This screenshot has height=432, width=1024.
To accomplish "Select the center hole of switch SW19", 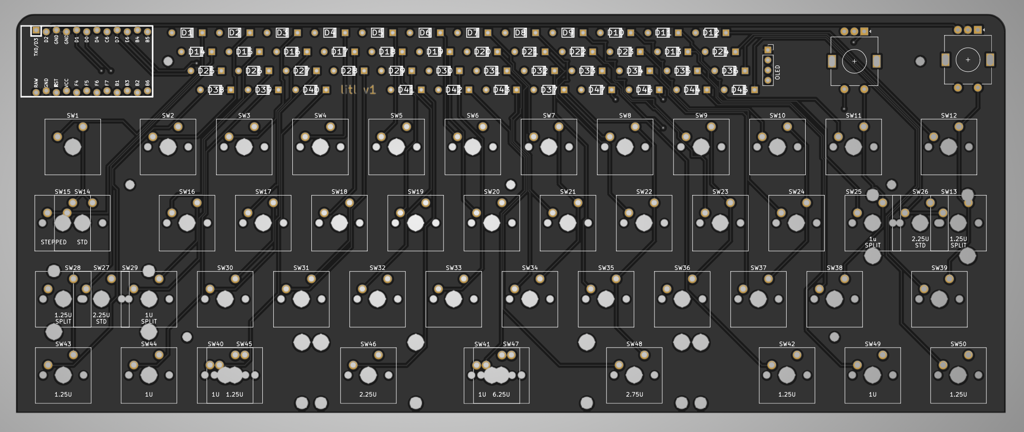I will (x=415, y=223).
